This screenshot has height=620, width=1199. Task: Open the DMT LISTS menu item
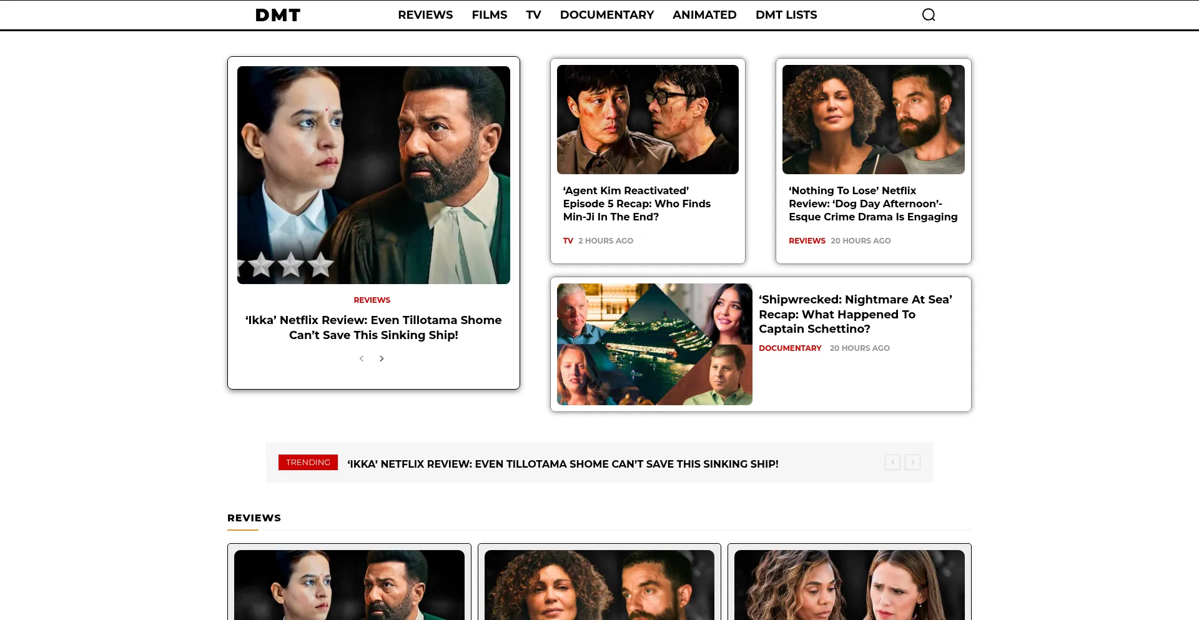pos(786,14)
